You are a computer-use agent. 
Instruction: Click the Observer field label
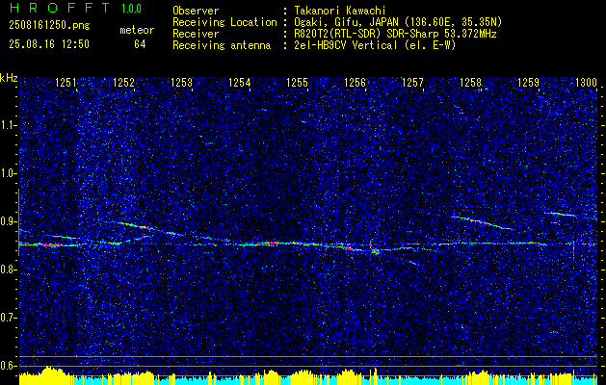pos(196,11)
